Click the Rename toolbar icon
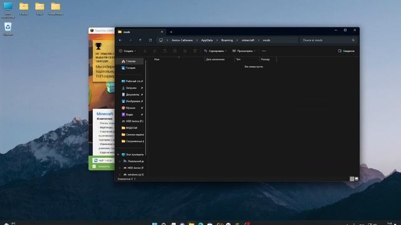Viewport: 401px width, 225px height. (x=175, y=51)
